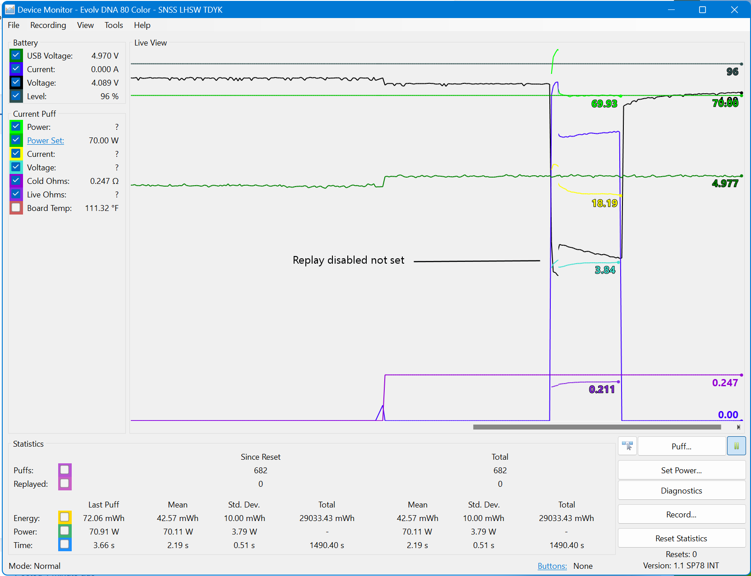Toggle the Energy last puff checkbox
751x576 pixels.
[x=65, y=517]
